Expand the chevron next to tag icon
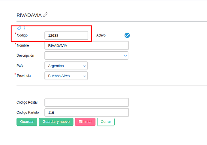Screen dimensions: 207x145 pyautogui.click(x=24, y=28)
